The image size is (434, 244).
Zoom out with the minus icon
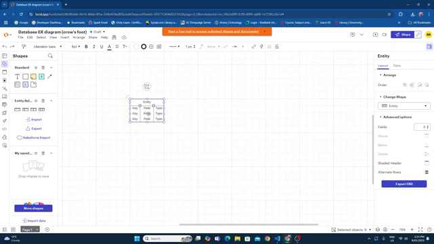coord(393,230)
